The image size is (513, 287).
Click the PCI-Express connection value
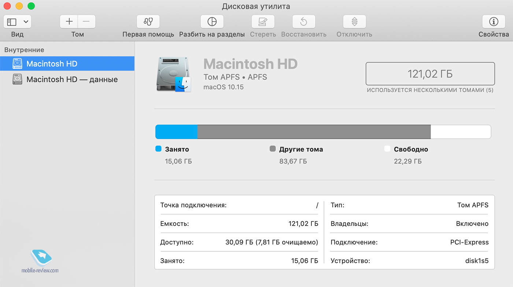[469, 242]
